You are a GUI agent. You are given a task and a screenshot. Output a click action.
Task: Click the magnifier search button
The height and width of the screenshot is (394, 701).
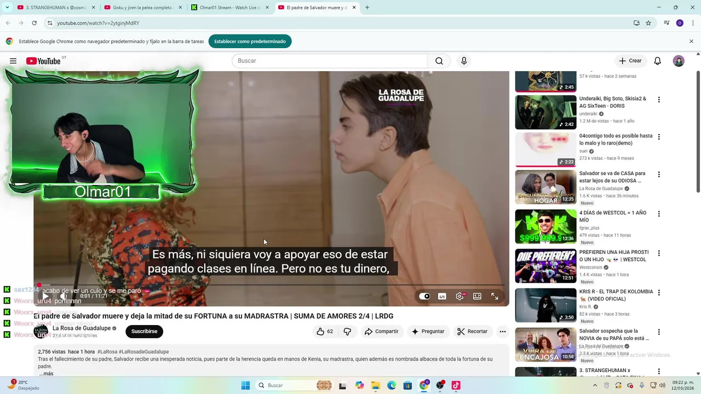(439, 61)
